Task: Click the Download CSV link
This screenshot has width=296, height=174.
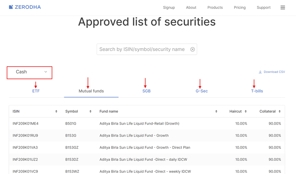Action: [272, 72]
